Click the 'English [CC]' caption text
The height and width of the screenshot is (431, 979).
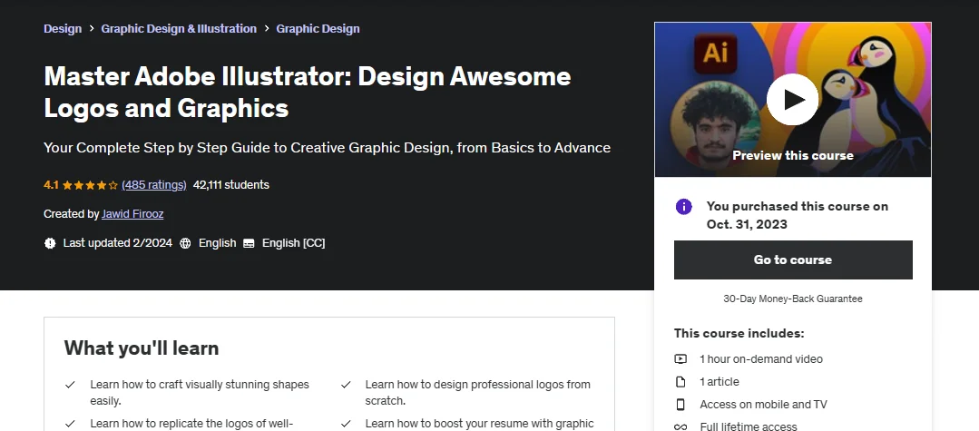(293, 243)
